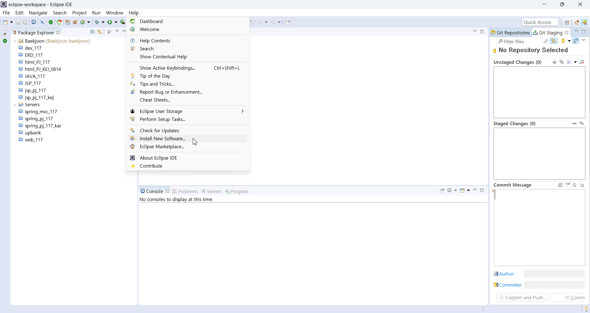
Task: Select the spring_mvc_117 project
Action: click(x=41, y=112)
